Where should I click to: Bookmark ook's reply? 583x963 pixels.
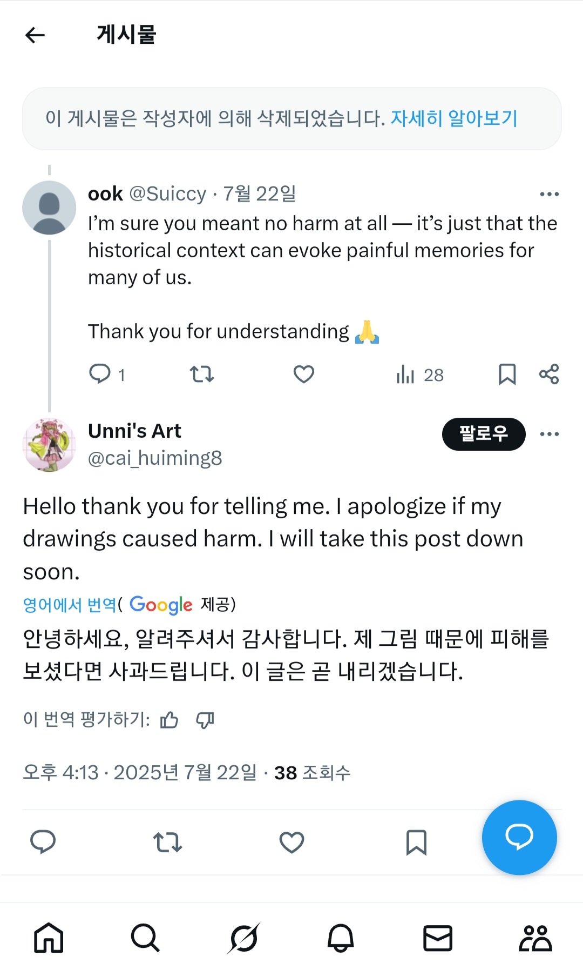[x=507, y=374]
